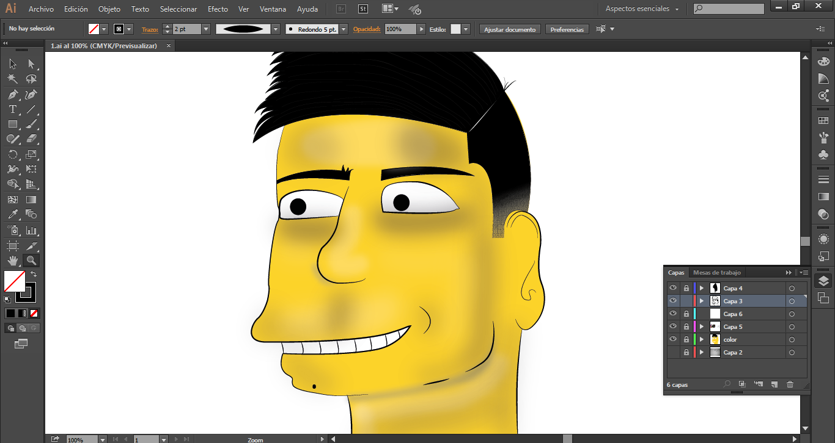The height and width of the screenshot is (443, 835).
Task: Open the stroke weight dropdown
Action: coord(205,29)
